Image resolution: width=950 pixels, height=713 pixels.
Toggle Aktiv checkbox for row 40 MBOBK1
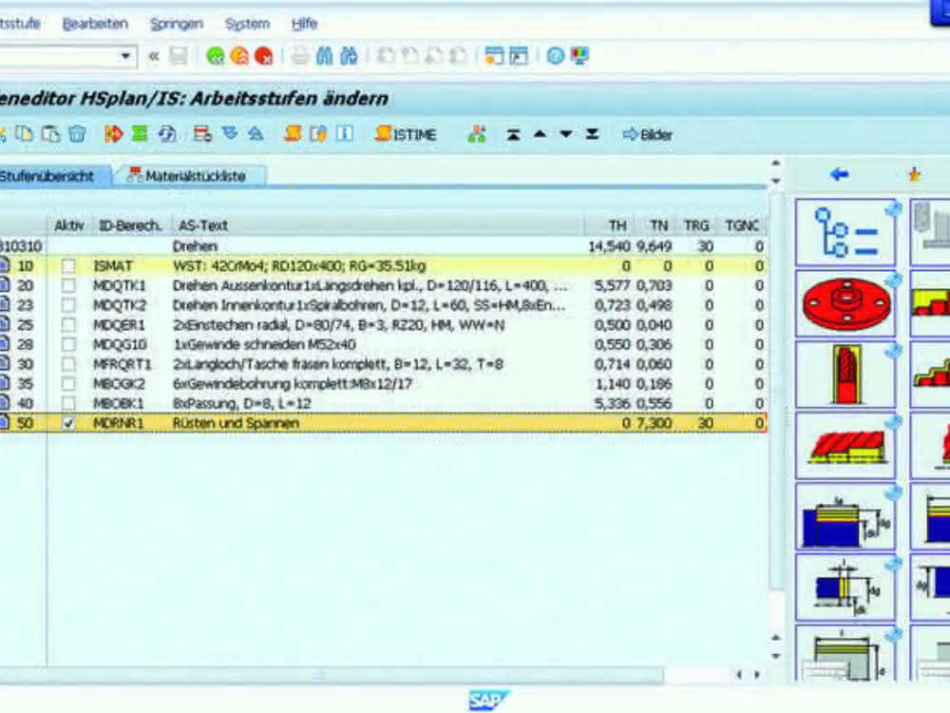tap(68, 403)
